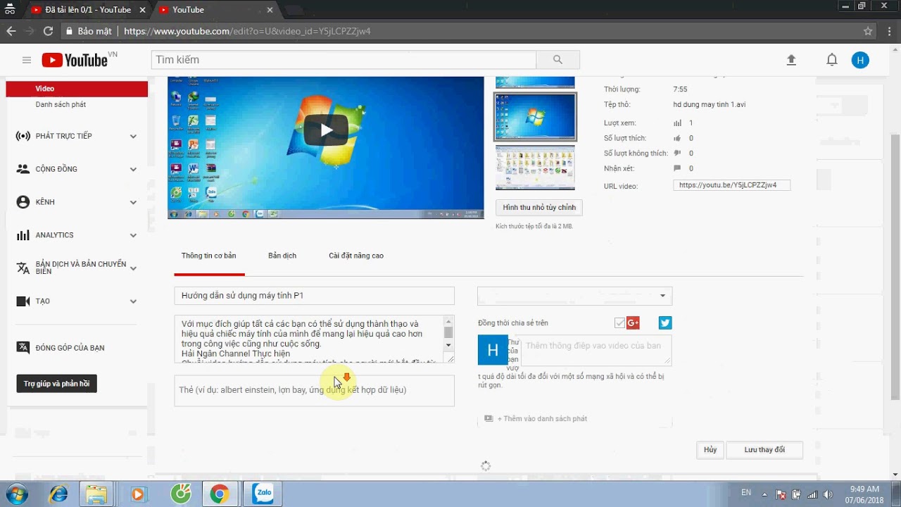Expand the Tạo section
This screenshot has height=507, width=901.
(133, 301)
